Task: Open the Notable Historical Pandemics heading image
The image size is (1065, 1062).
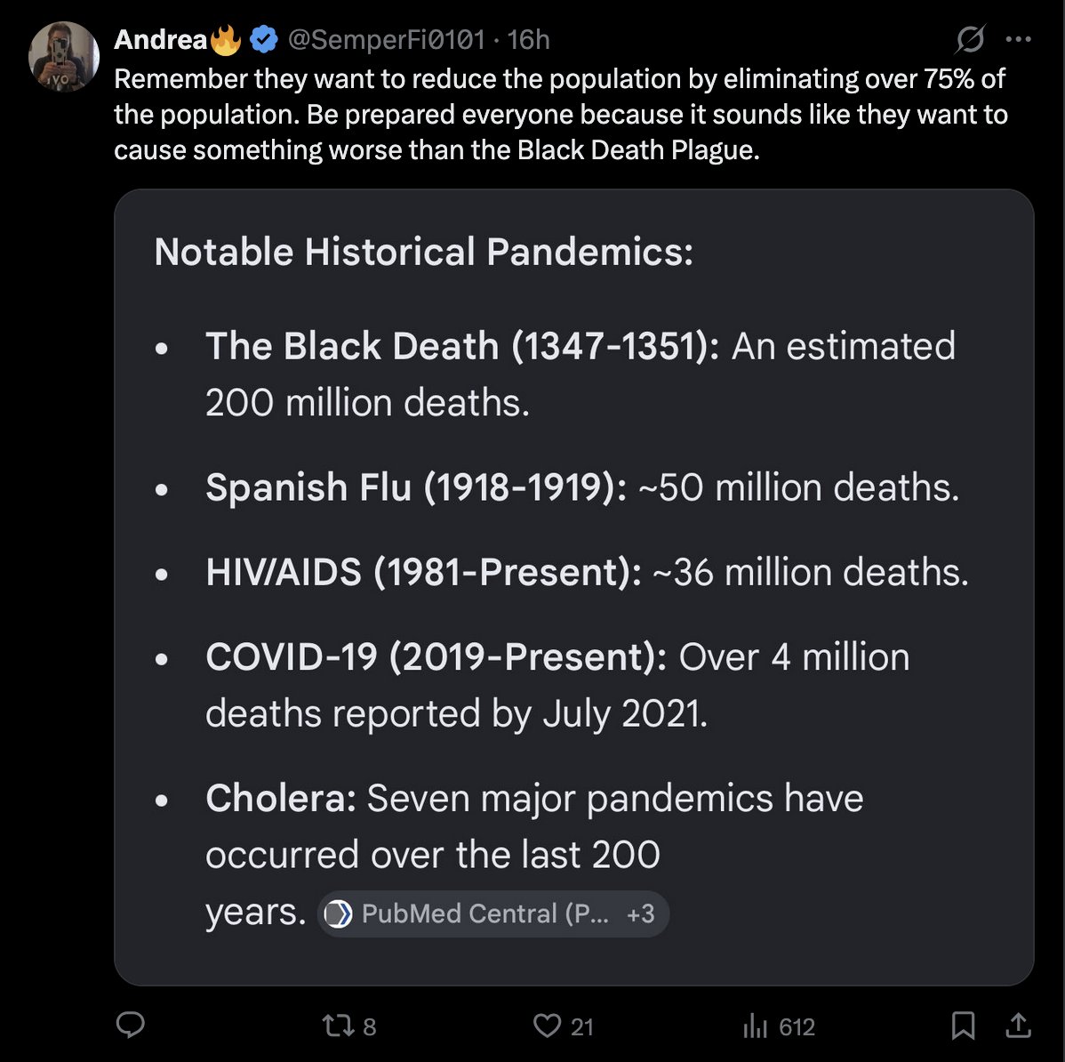Action: pyautogui.click(x=424, y=252)
